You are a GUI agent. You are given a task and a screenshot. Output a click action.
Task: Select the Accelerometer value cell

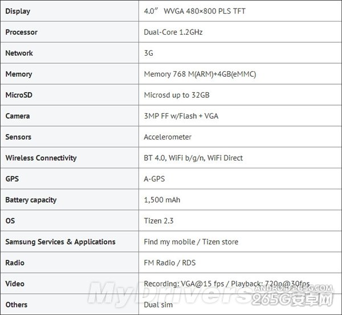tap(168, 137)
